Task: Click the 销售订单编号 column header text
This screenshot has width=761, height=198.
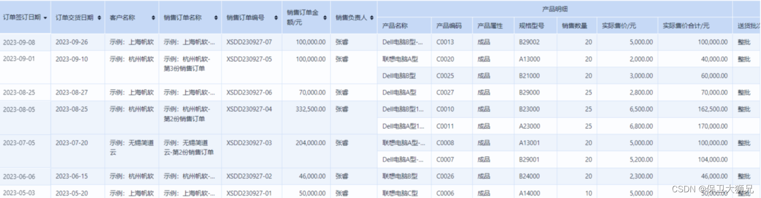Action: [x=245, y=18]
